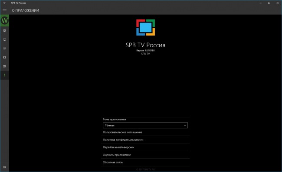Click Оценить приложение
The image size is (282, 172).
[x=145, y=155]
